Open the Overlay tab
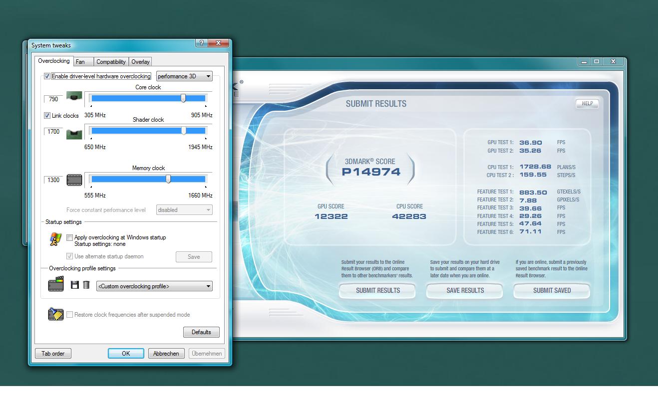 140,62
